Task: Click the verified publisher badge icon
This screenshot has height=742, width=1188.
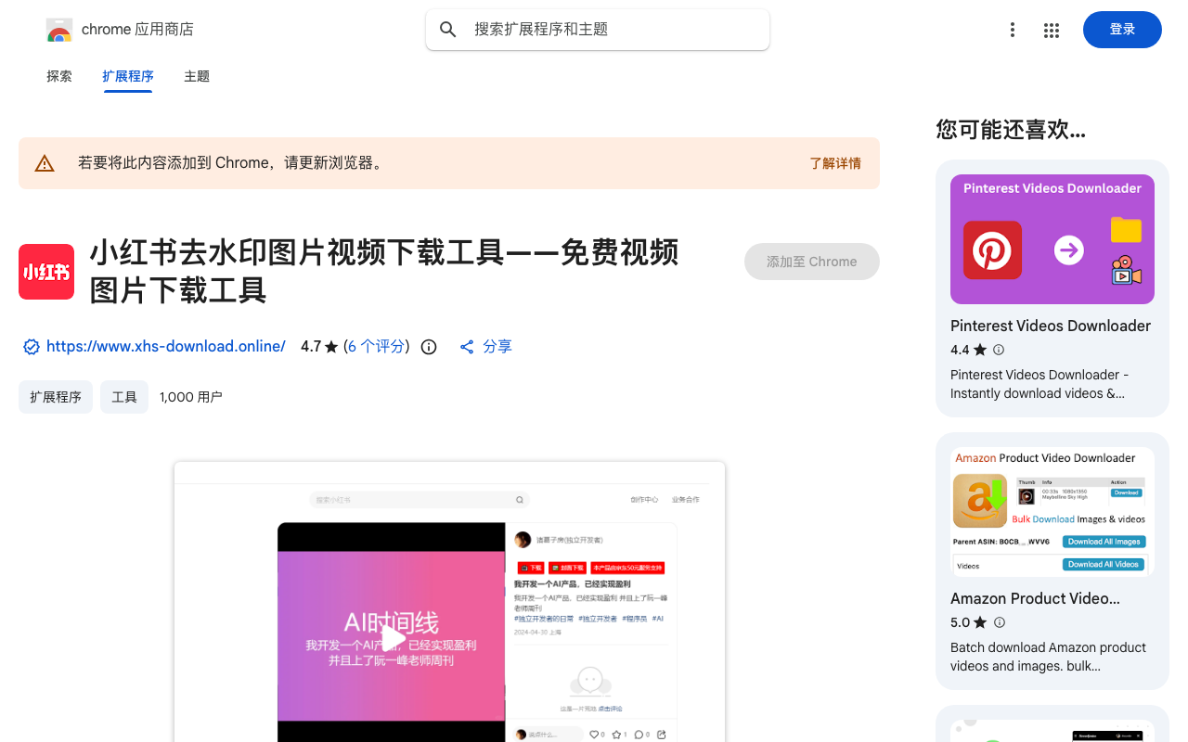Action: coord(32,347)
